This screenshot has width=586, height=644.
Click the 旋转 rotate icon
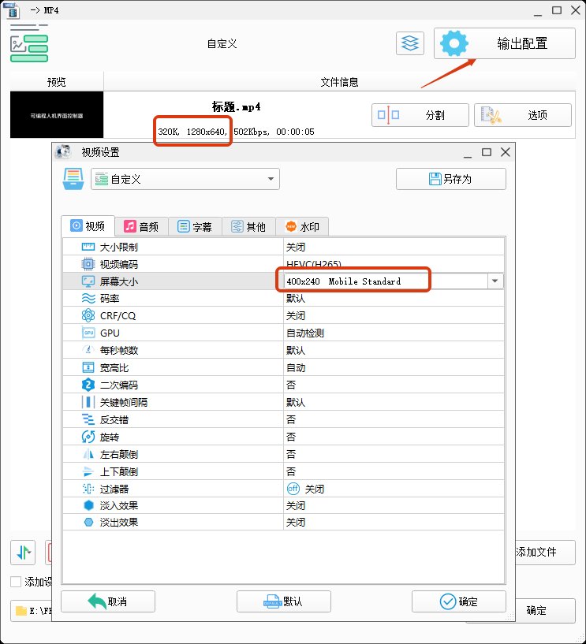[88, 437]
